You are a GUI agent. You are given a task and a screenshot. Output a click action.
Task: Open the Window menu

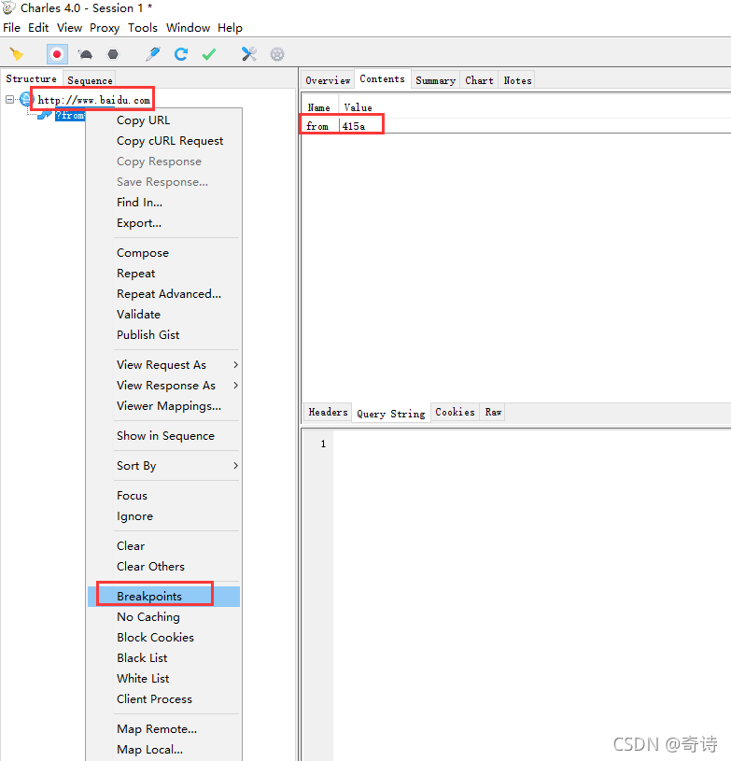point(188,28)
